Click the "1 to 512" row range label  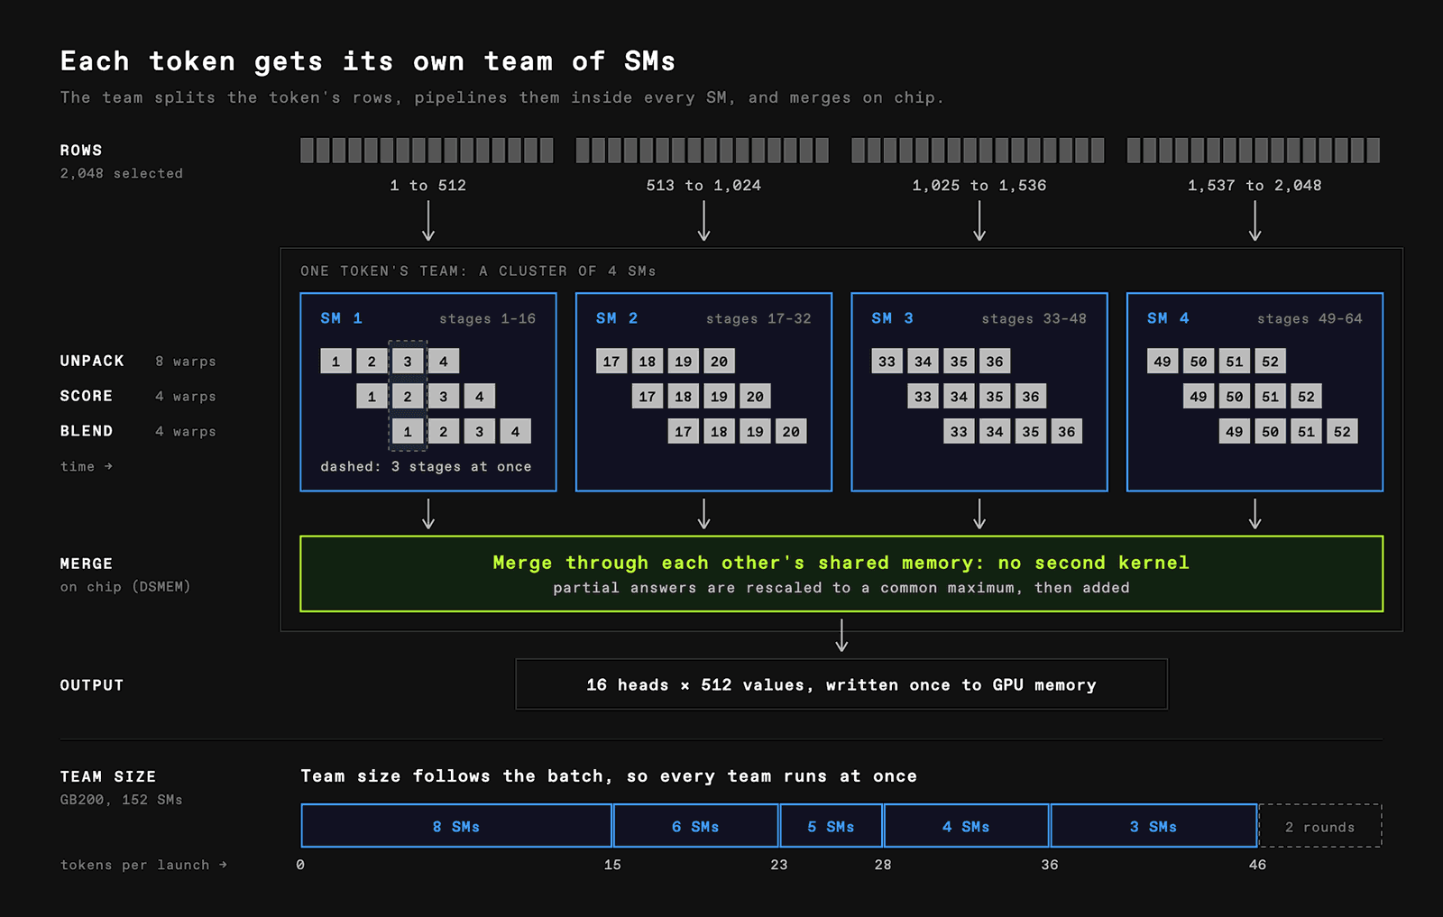point(428,186)
